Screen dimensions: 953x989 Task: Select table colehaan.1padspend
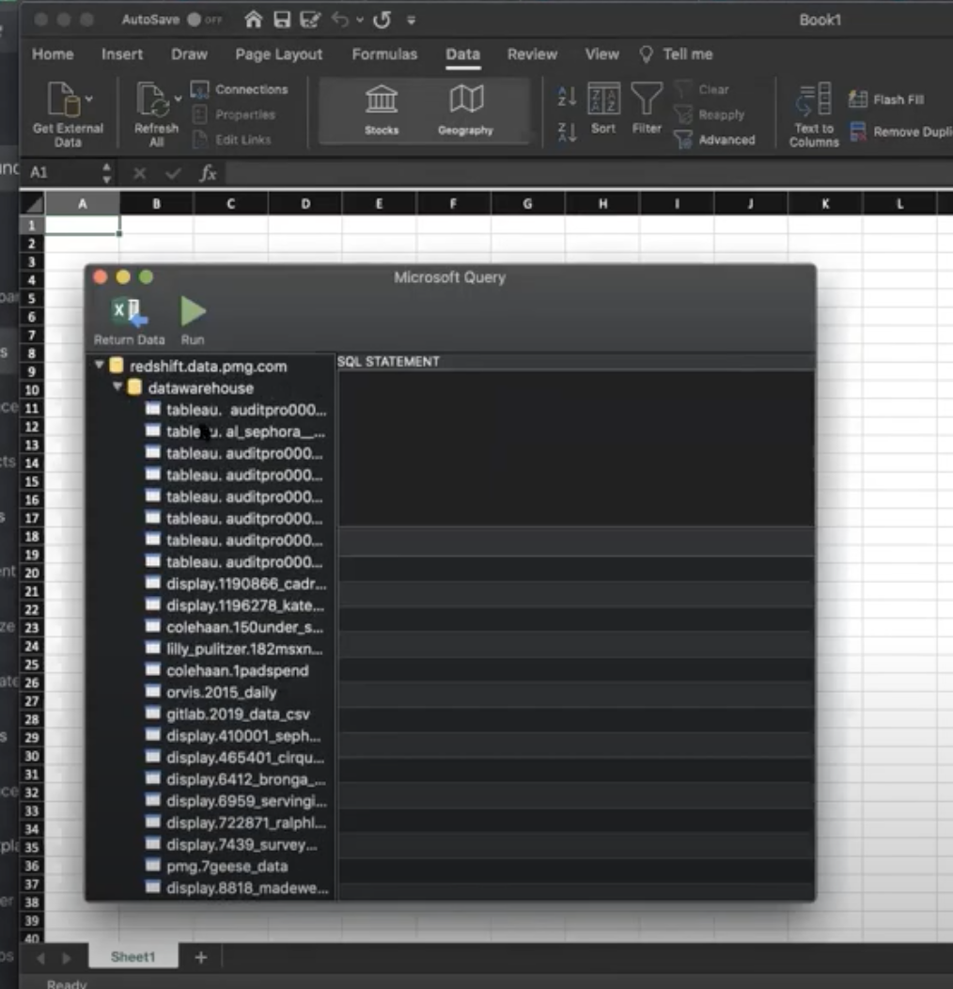227,670
